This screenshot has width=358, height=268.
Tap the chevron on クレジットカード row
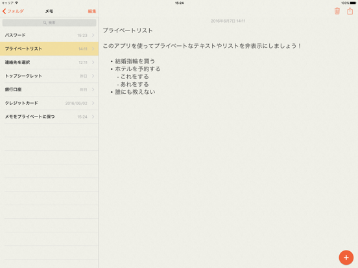coord(93,103)
